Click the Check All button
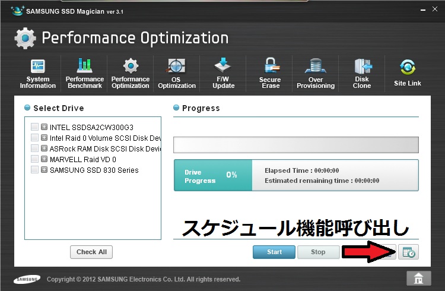 pos(91,252)
